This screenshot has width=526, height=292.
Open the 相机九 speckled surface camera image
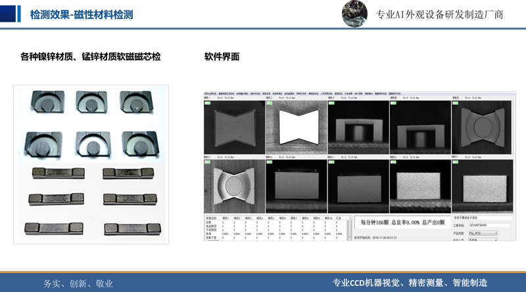click(x=420, y=186)
